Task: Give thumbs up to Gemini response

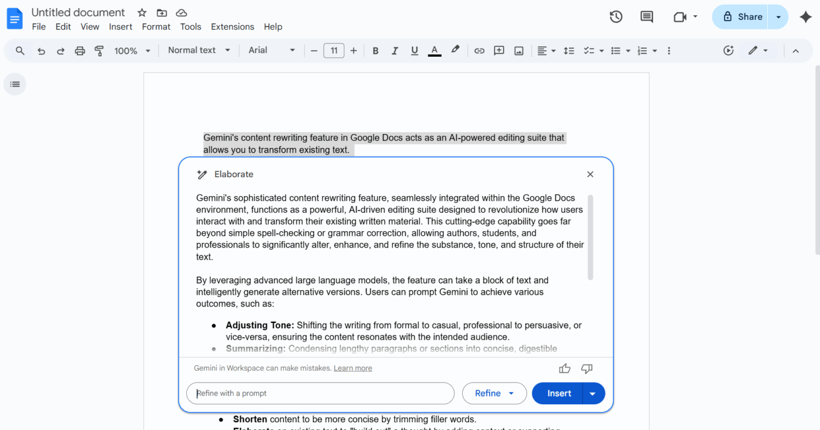Action: (x=565, y=369)
